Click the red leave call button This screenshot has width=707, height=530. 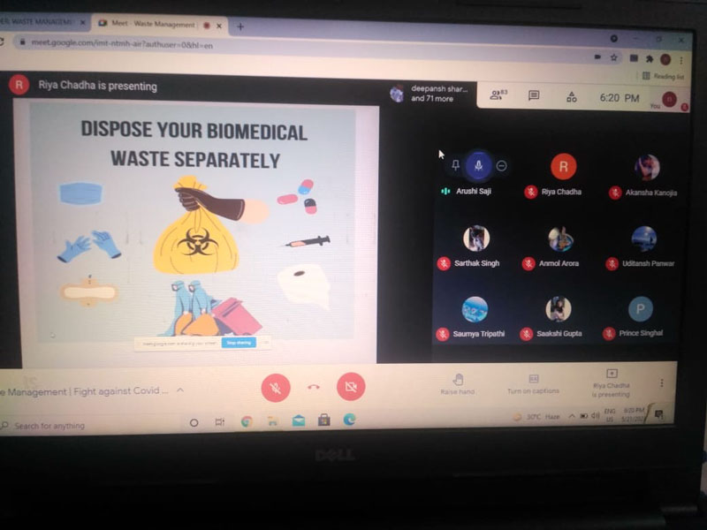coord(313,387)
